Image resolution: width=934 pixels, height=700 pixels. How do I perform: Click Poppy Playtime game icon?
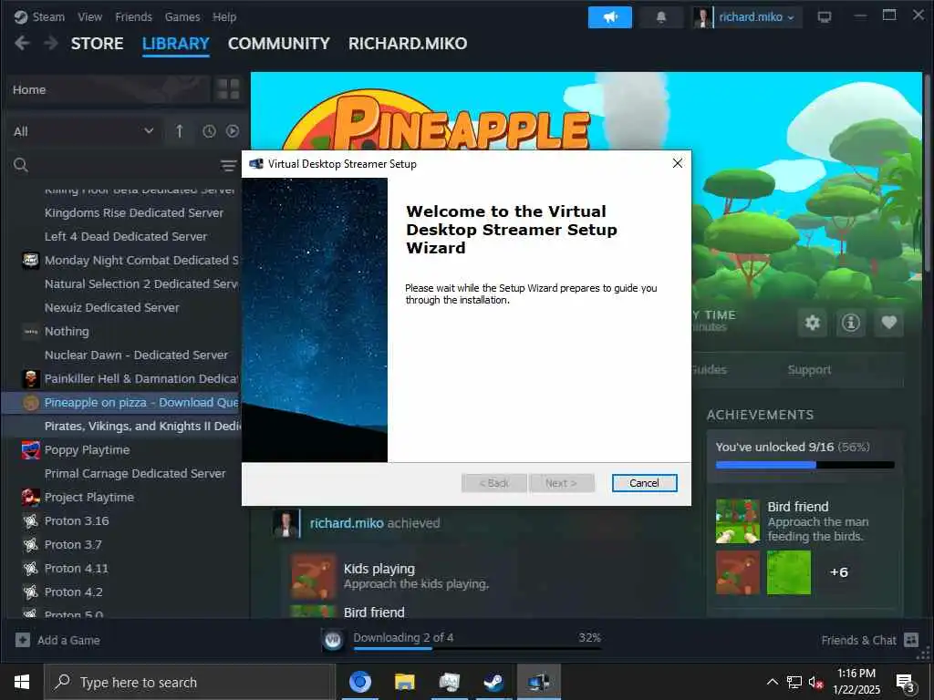click(x=30, y=449)
